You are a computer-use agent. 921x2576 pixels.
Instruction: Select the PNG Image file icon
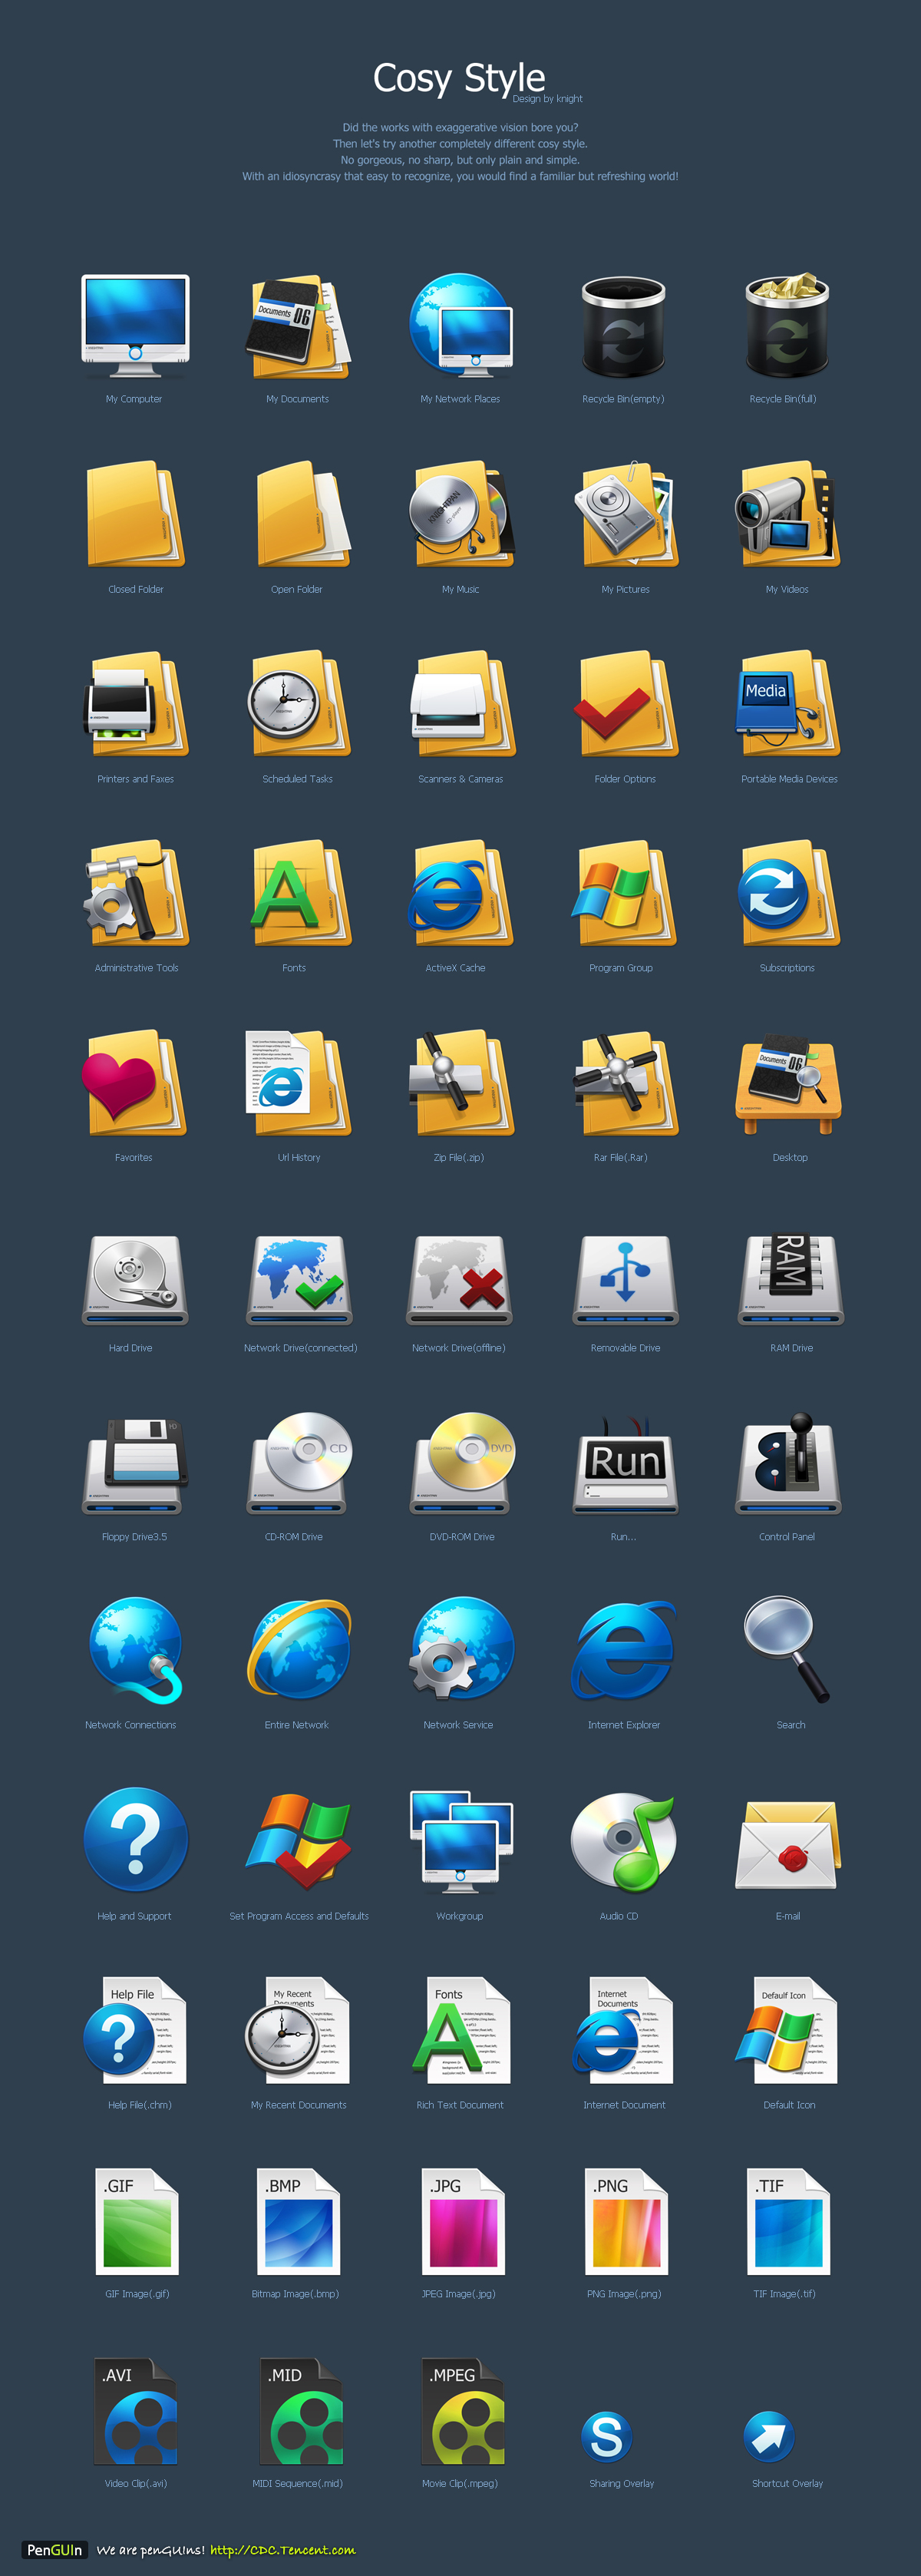(x=626, y=2221)
